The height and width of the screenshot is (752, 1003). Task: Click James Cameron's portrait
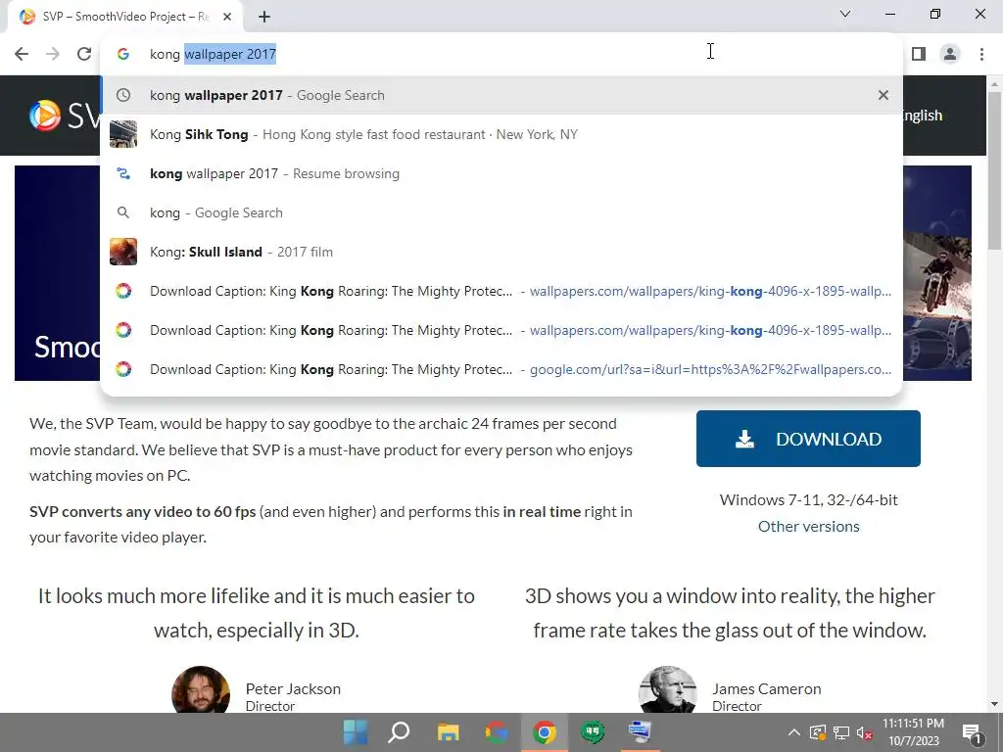668,689
